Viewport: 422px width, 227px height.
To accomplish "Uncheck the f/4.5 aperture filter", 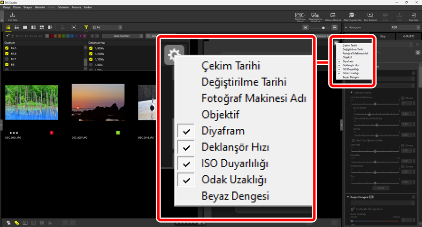I will click(x=7, y=48).
